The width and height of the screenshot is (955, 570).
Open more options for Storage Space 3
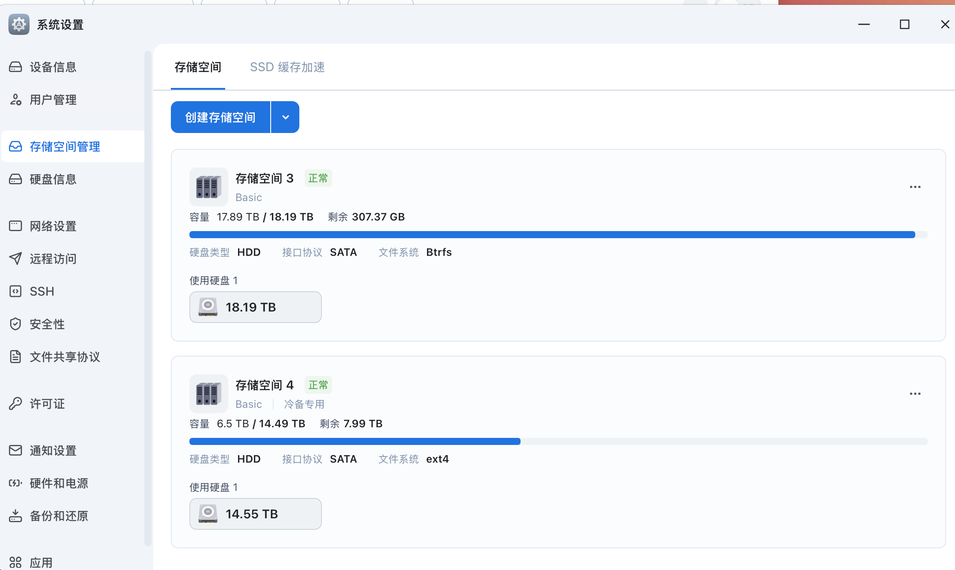(915, 187)
